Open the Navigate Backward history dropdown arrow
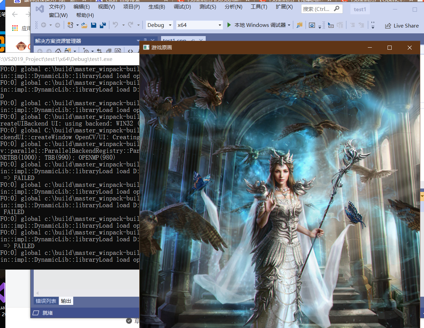 point(50,25)
